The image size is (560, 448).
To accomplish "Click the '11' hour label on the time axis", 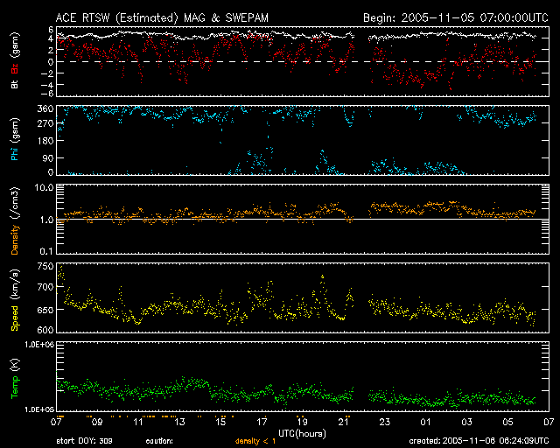I will 138,423.
